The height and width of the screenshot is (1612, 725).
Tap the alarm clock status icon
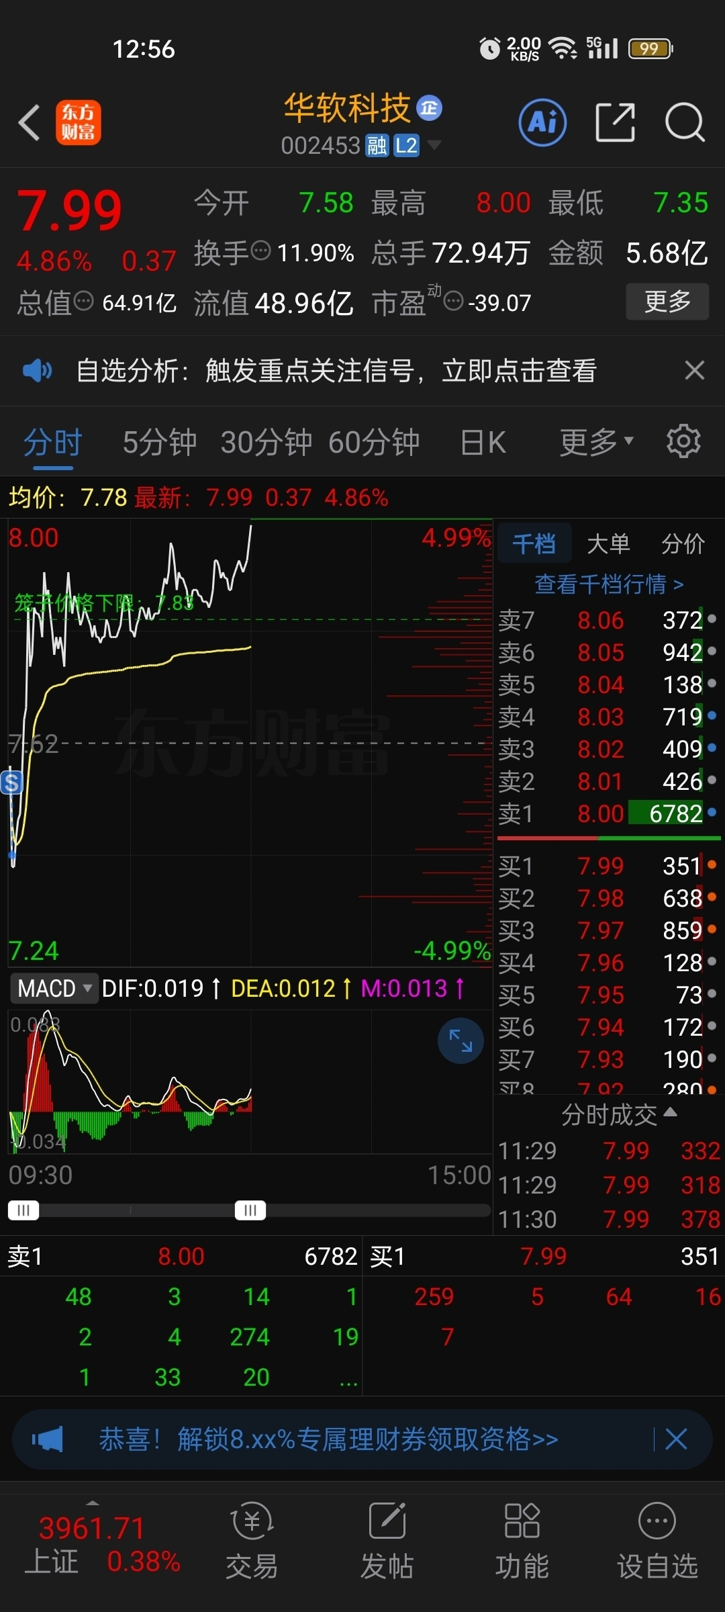[489, 48]
